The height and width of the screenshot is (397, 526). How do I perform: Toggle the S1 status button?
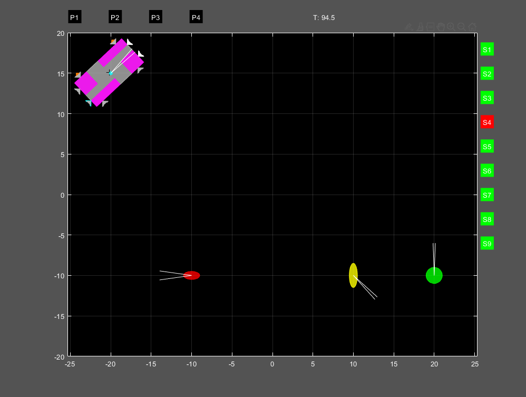point(487,50)
